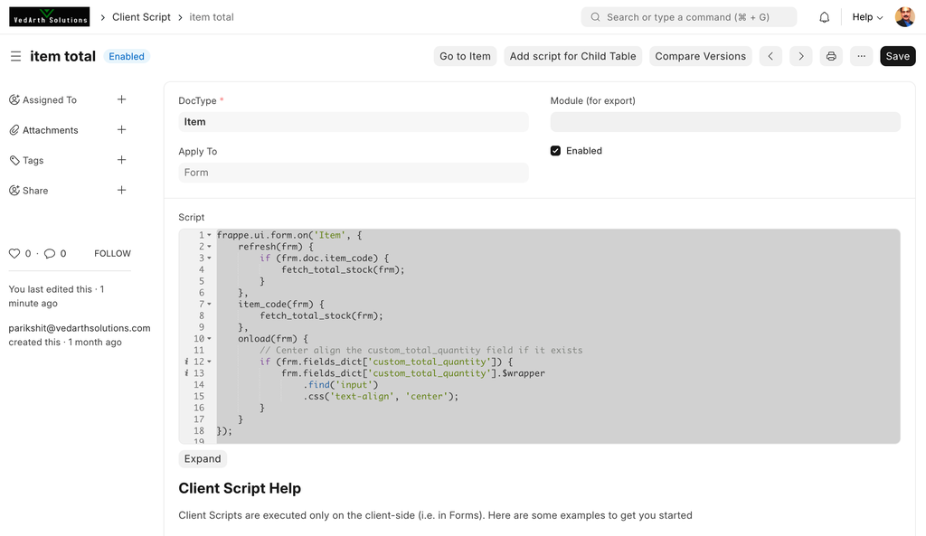Toggle the sidebar hamburger icon
The image size is (926, 536).
[x=15, y=56]
